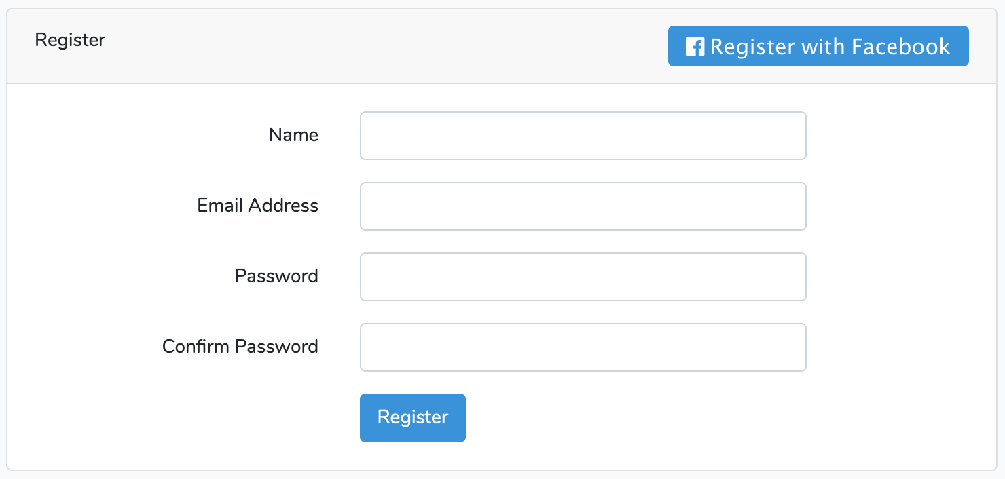This screenshot has height=479, width=1005.
Task: Click the Password label text
Action: (276, 276)
